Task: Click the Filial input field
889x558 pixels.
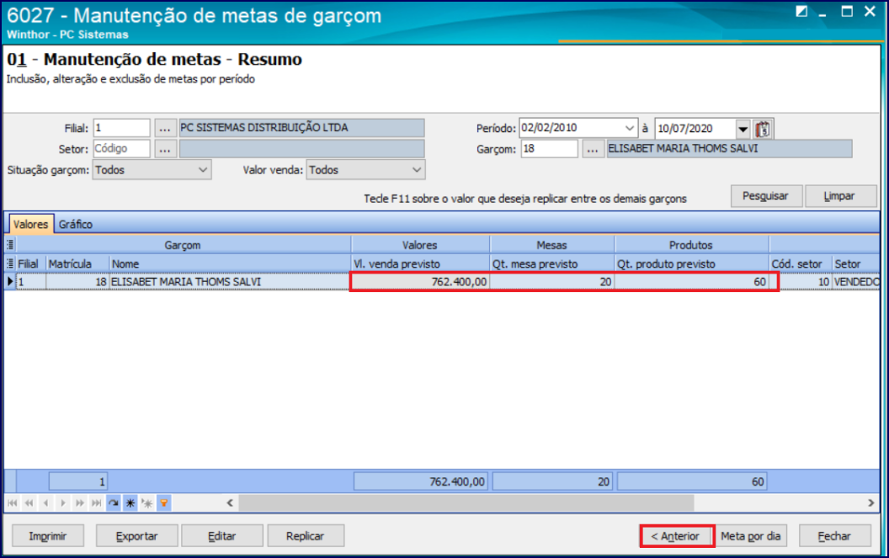Action: click(x=122, y=128)
